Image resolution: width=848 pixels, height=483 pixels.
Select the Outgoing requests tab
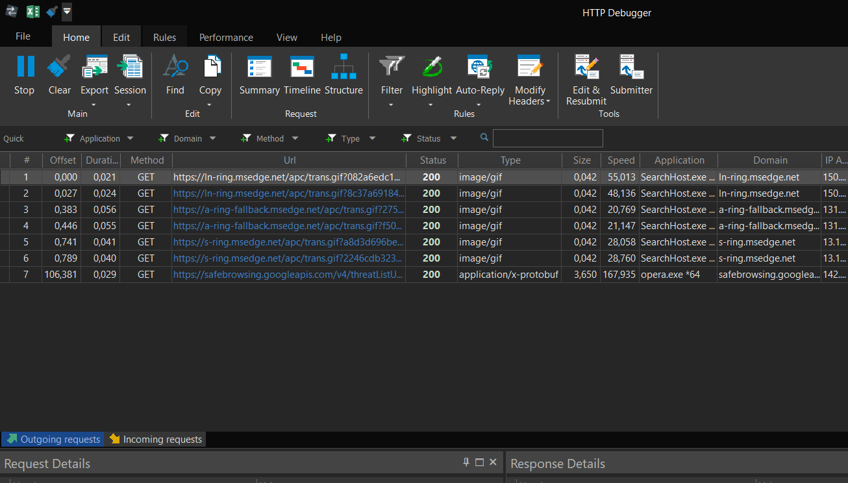(x=53, y=440)
